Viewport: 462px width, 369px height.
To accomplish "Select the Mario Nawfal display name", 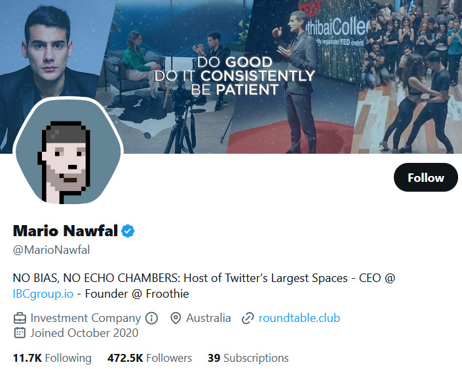I will click(65, 230).
